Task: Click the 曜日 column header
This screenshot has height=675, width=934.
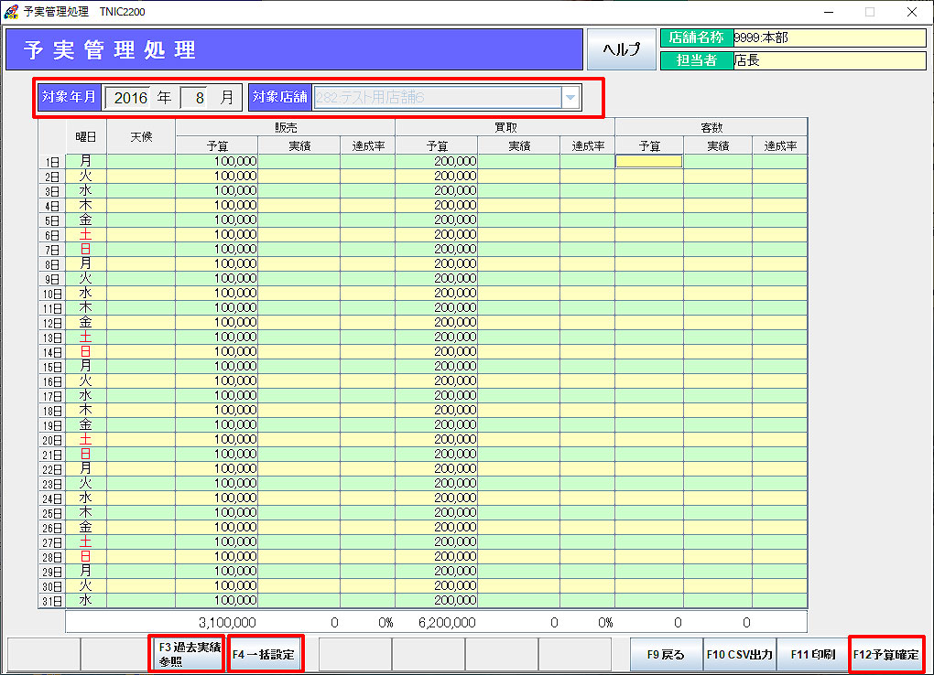Action: 86,136
